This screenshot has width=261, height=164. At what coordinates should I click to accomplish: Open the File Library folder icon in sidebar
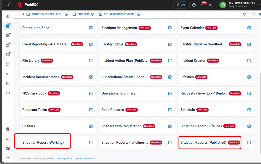pos(8,93)
